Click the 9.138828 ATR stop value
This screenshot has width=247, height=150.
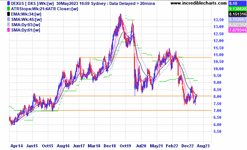coord(238,9)
